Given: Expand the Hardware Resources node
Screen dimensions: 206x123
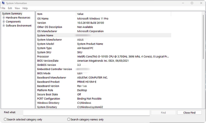Looking at the screenshot, I should point(4,18).
